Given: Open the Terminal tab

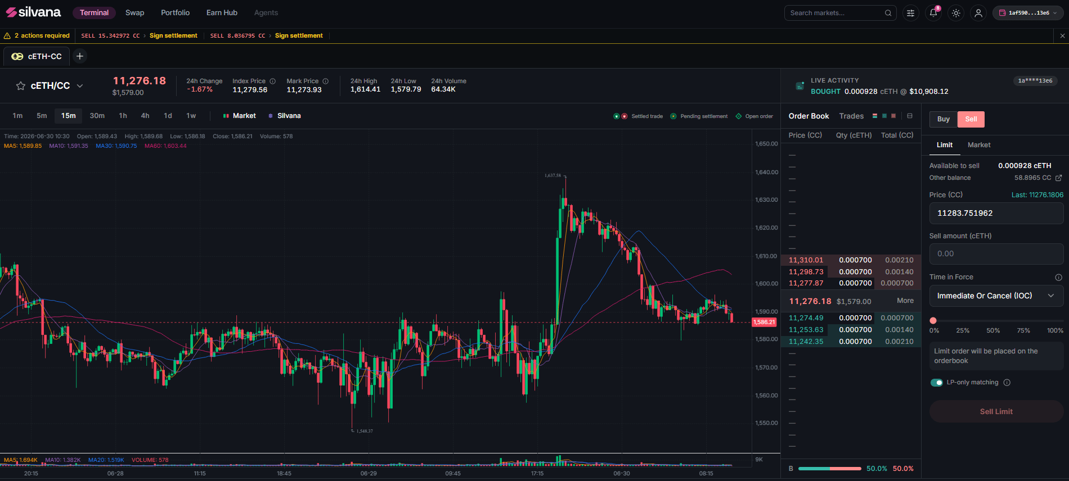Looking at the screenshot, I should point(94,13).
